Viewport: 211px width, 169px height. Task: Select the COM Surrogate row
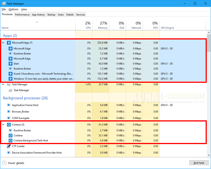(103, 118)
